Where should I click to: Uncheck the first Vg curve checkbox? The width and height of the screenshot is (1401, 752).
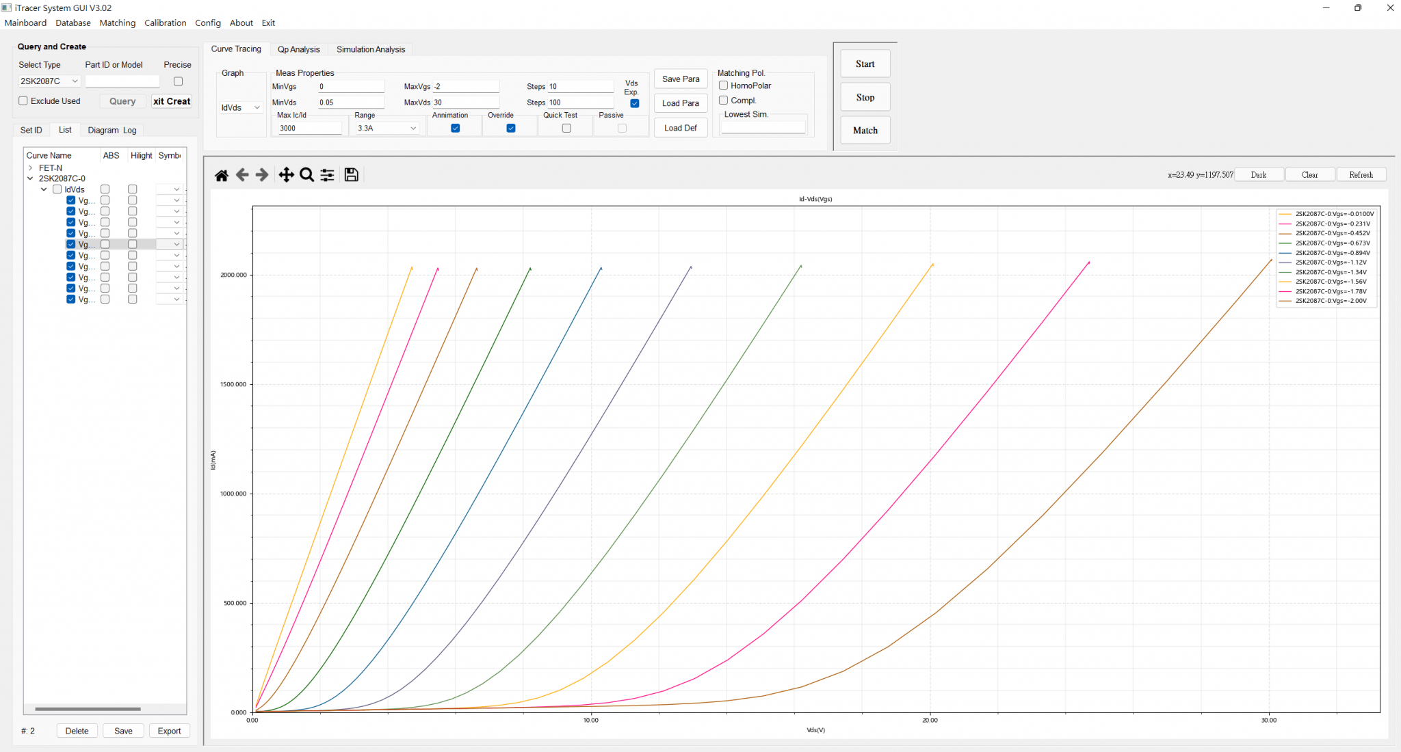pyautogui.click(x=71, y=200)
